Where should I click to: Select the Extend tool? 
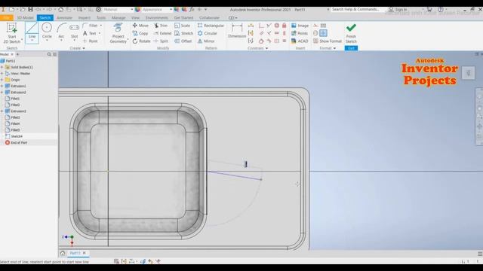(x=162, y=33)
